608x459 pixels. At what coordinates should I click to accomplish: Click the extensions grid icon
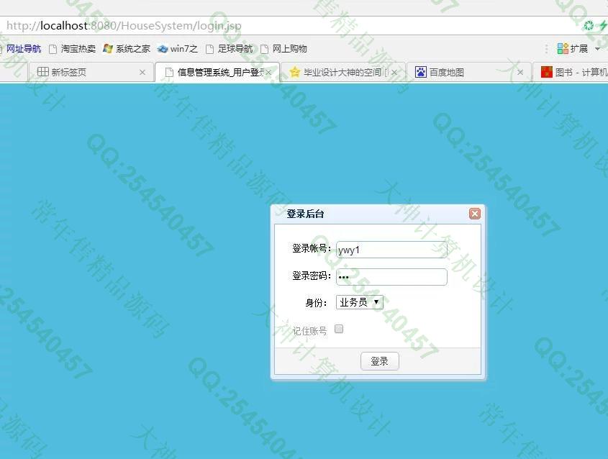coord(563,48)
